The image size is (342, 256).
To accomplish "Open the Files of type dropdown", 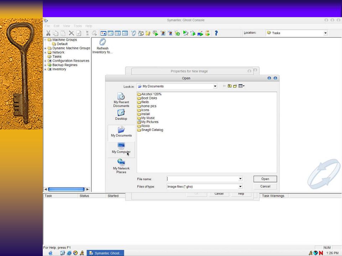I will point(240,187).
